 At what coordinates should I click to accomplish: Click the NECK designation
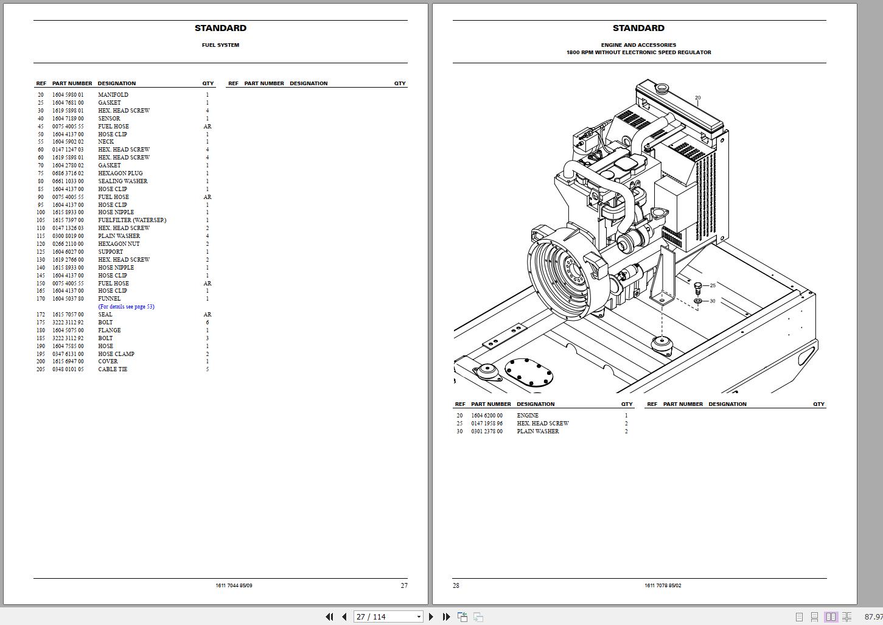106,142
